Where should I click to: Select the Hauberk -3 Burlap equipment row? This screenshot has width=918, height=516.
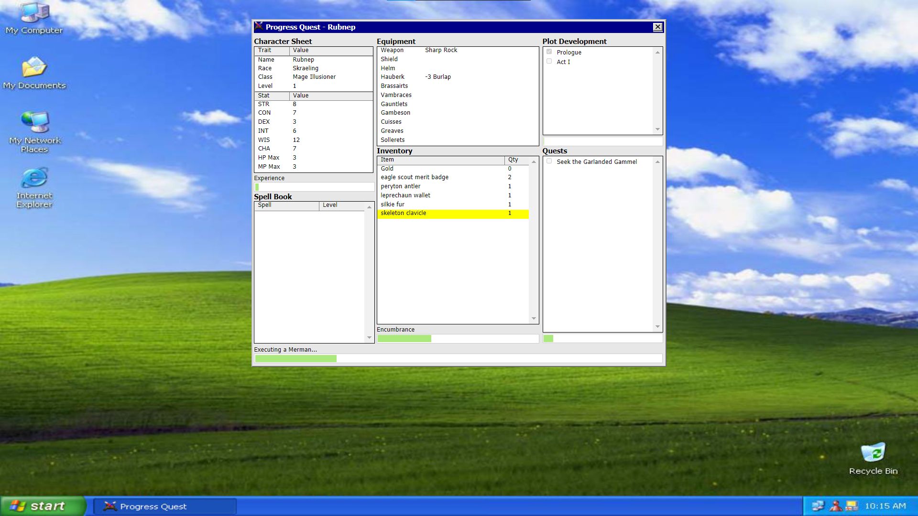pos(458,77)
